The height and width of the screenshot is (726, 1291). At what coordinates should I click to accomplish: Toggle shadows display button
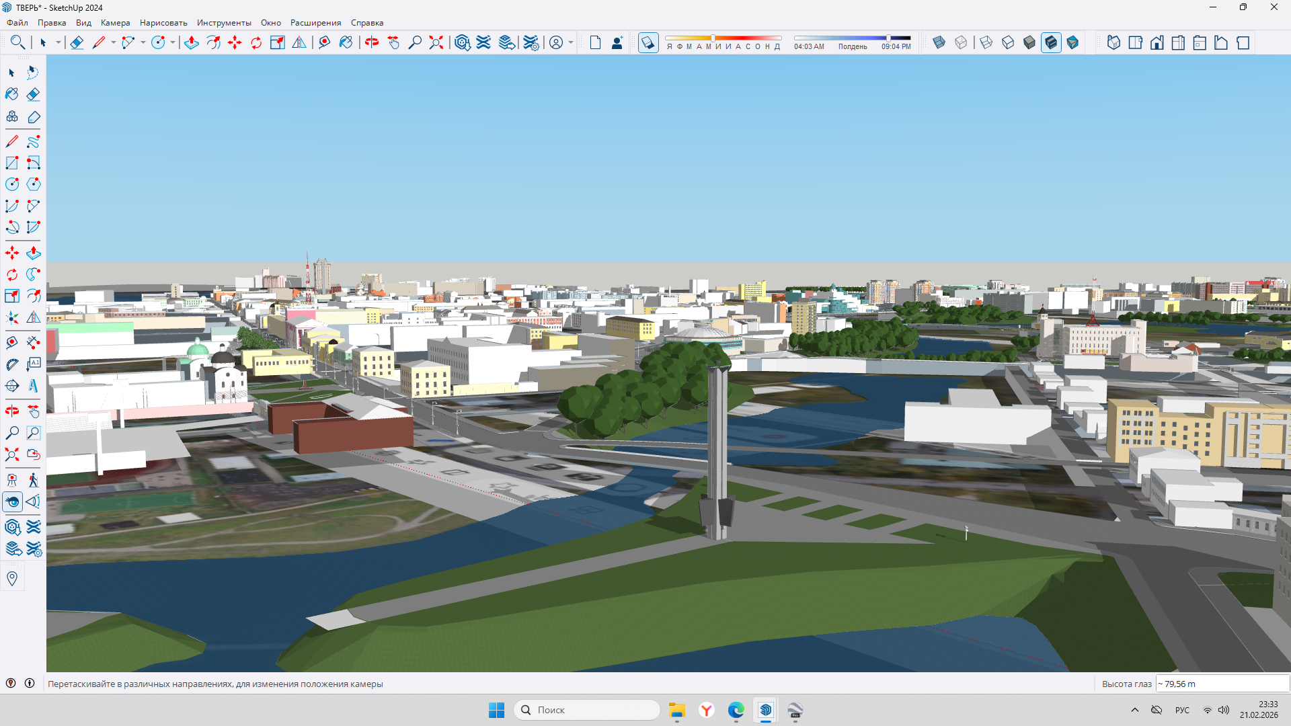pos(648,43)
